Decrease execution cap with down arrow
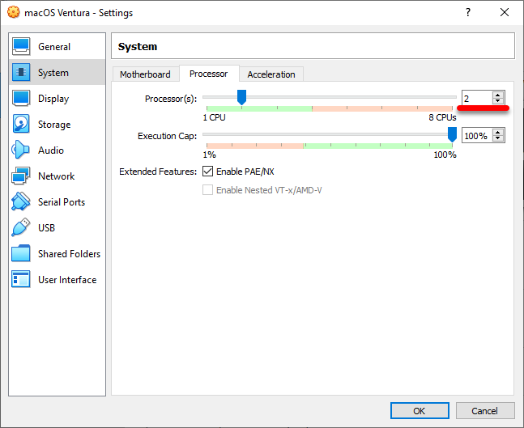Viewport: 524px width, 428px height. pyautogui.click(x=498, y=138)
